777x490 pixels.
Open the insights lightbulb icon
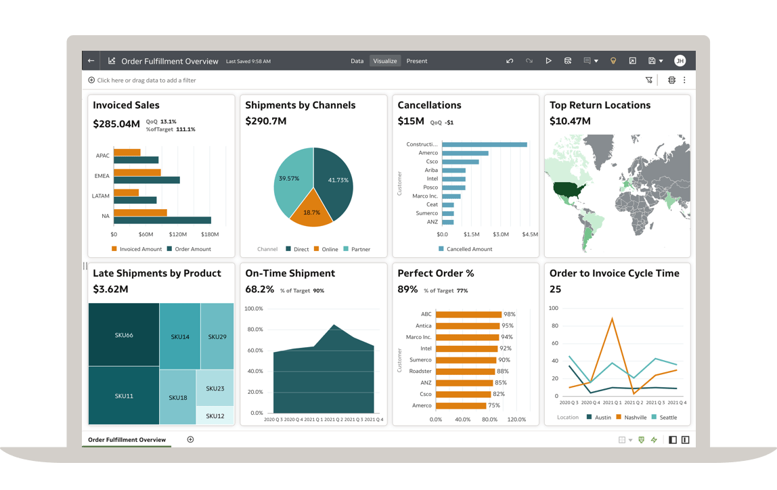[613, 61]
